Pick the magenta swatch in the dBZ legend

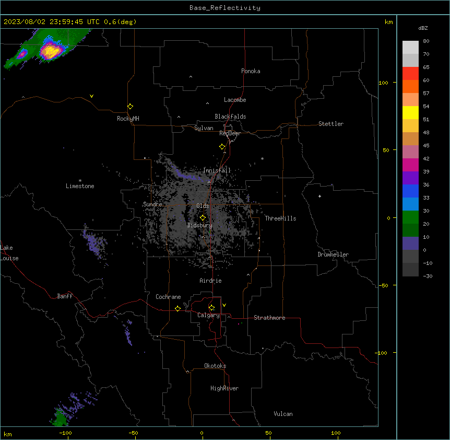coord(410,165)
